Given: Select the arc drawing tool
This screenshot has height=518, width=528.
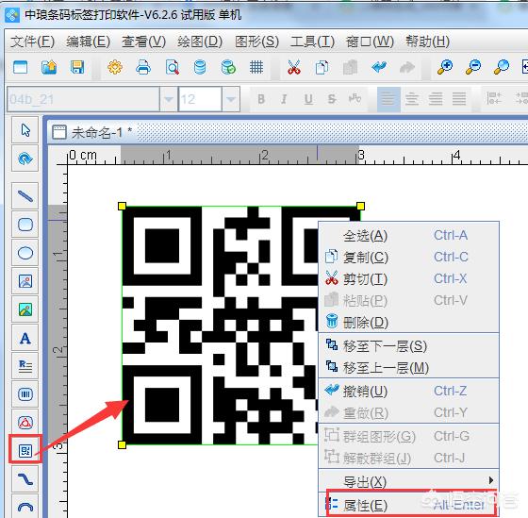Looking at the screenshot, I should tap(25, 507).
